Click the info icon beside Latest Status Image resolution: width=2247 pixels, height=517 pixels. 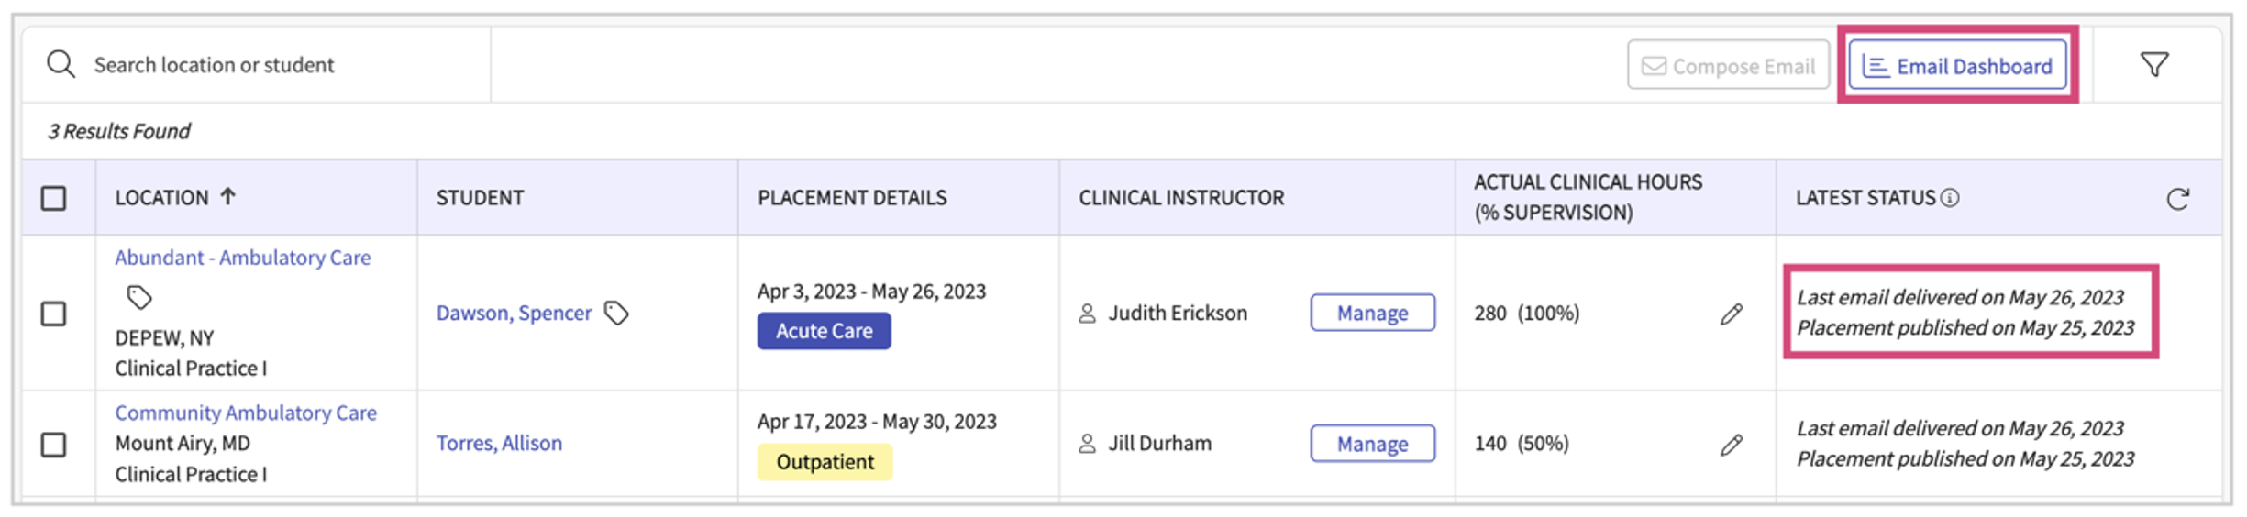pyautogui.click(x=1951, y=198)
